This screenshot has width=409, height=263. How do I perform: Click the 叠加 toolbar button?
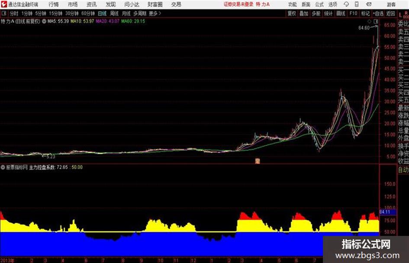click(x=304, y=13)
